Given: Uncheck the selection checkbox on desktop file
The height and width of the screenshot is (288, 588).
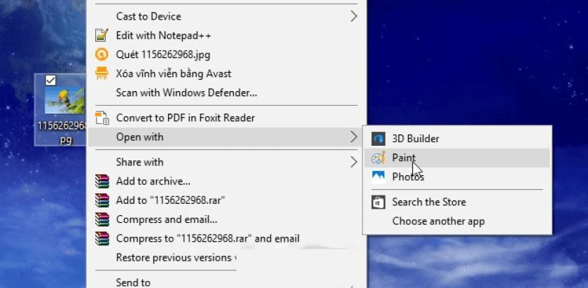Looking at the screenshot, I should click(x=50, y=81).
